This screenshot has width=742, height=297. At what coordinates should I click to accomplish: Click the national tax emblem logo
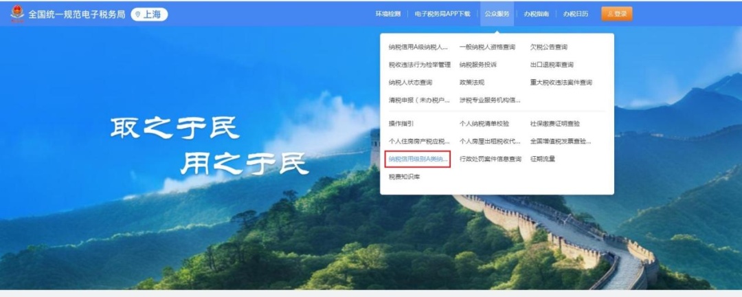tap(17, 14)
